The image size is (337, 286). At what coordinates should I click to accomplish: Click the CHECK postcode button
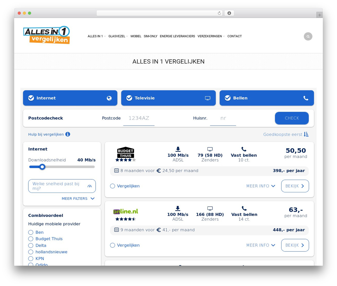[x=292, y=118]
